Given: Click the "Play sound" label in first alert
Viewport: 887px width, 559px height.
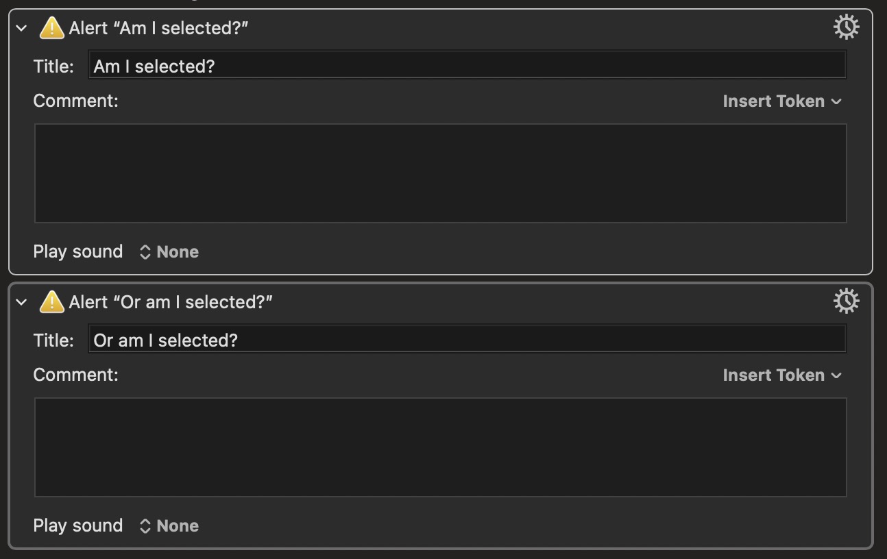Looking at the screenshot, I should point(78,251).
